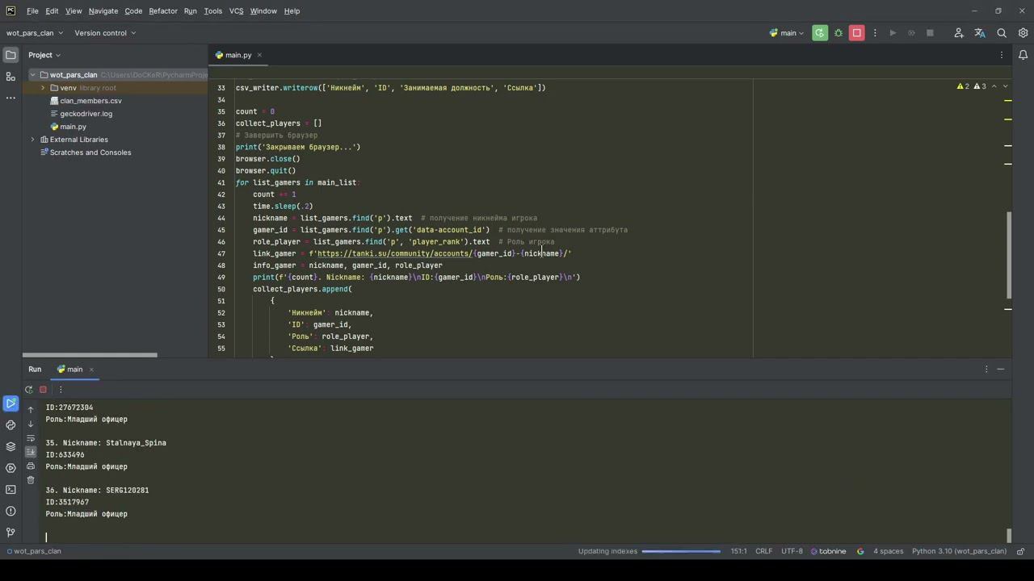Viewport: 1034px width, 581px height.
Task: Open the Refactor menu
Action: [x=162, y=11]
